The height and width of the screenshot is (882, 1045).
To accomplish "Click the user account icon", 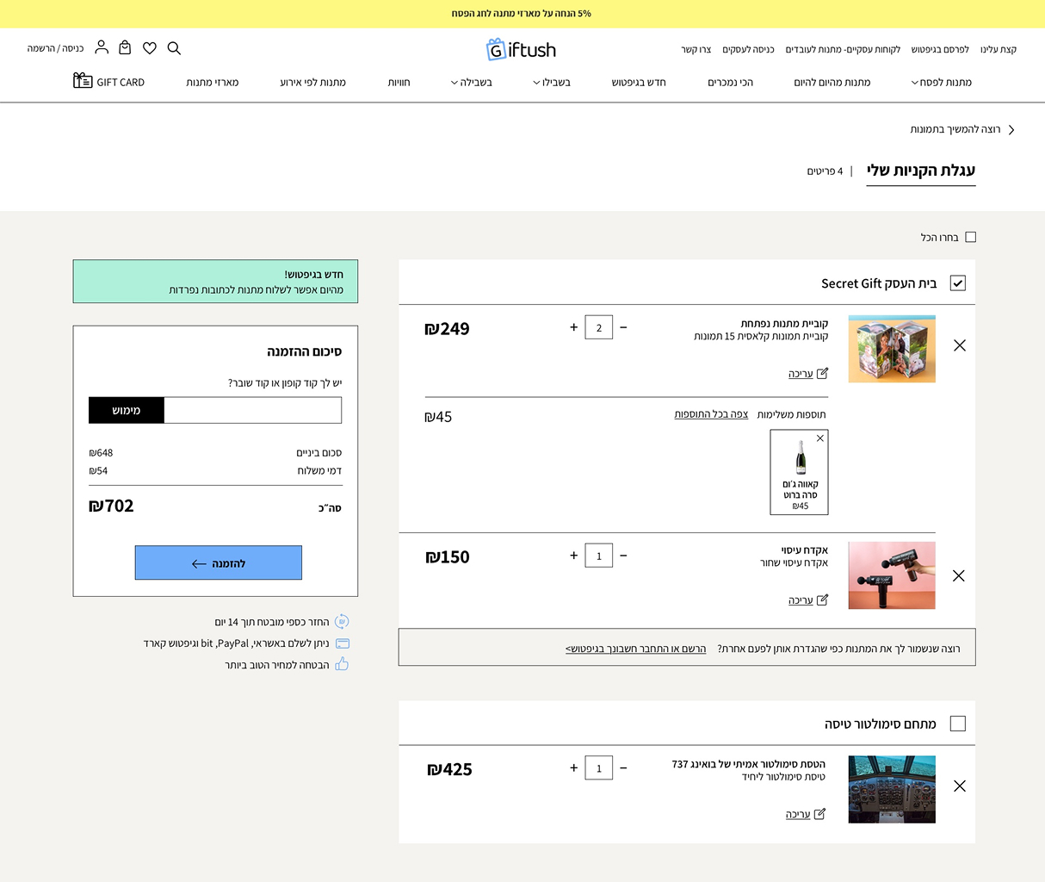I will 102,47.
